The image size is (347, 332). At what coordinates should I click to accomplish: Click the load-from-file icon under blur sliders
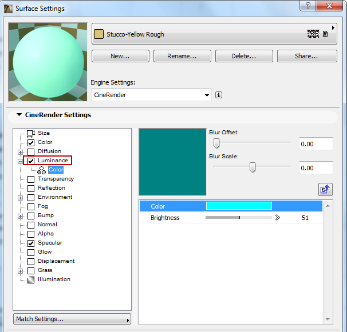point(325,189)
